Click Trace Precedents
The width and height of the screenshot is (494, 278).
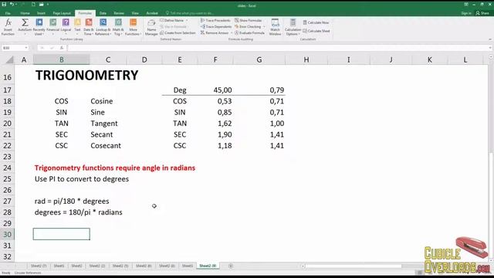215,21
